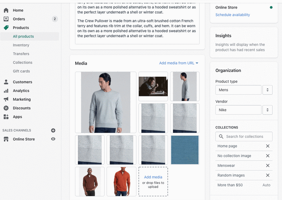Remove the Home page collection
282x200 pixels.
pos(267,146)
